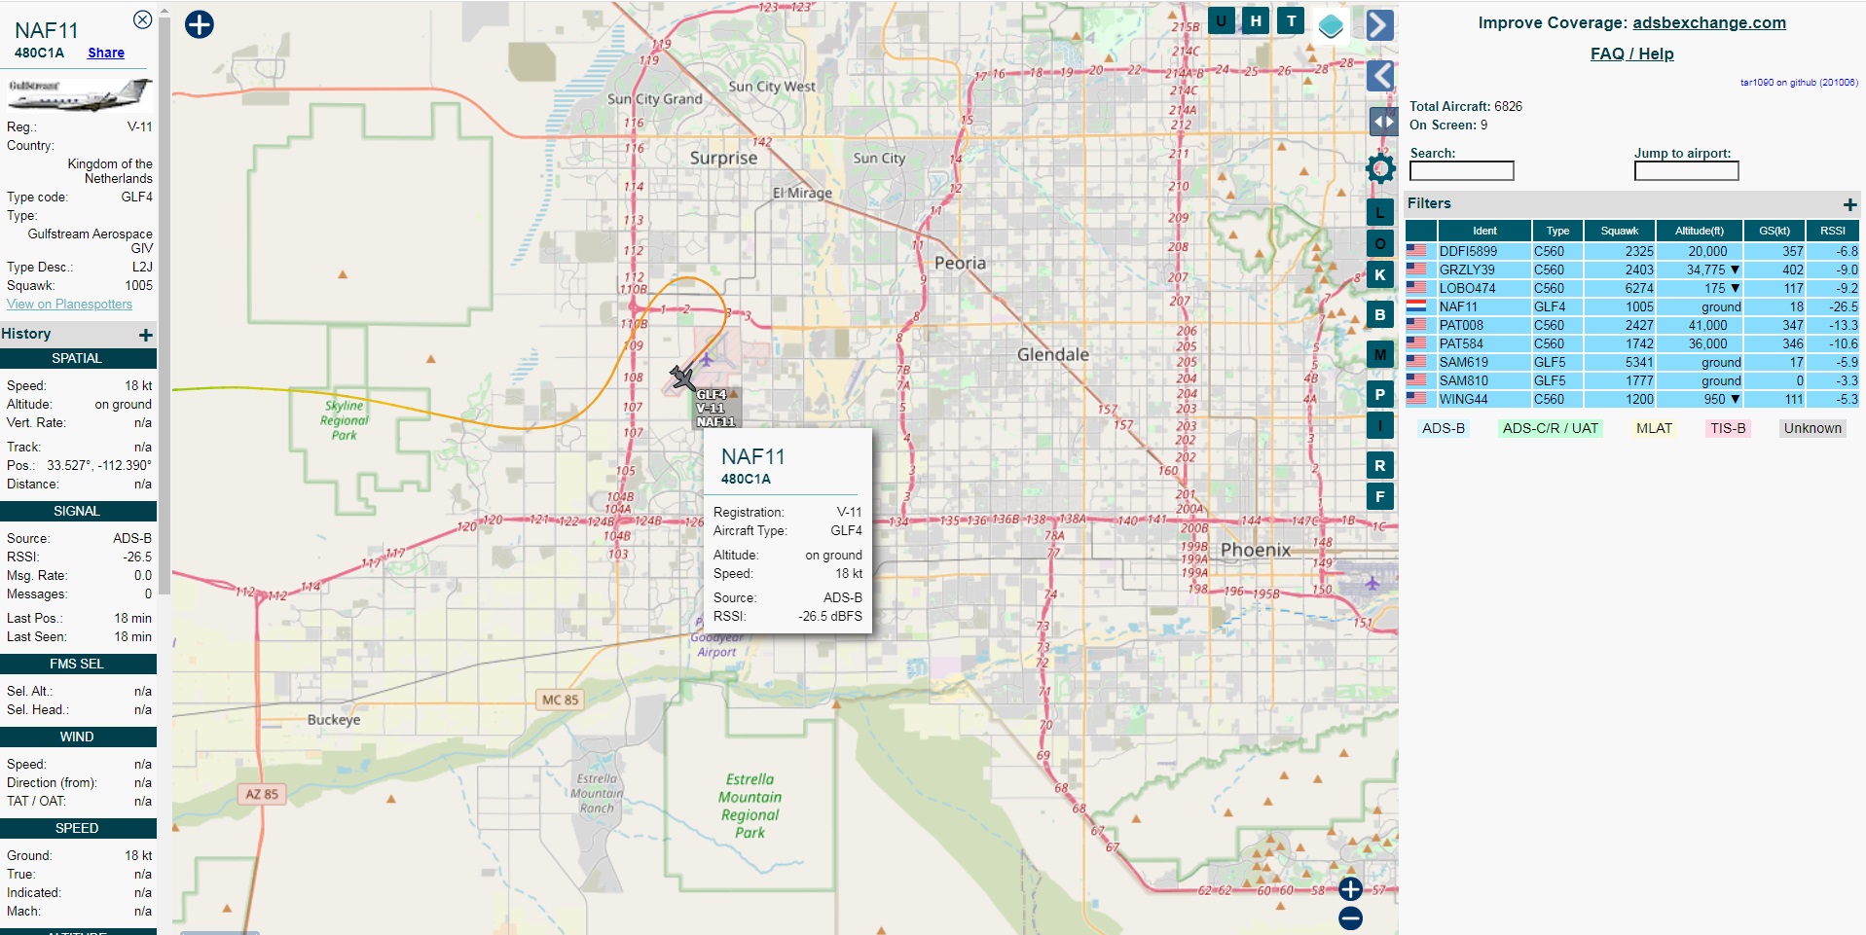Viewport: 1866px width, 935px height.
Task: Zoom out with the minus button on map
Action: pos(1350,917)
